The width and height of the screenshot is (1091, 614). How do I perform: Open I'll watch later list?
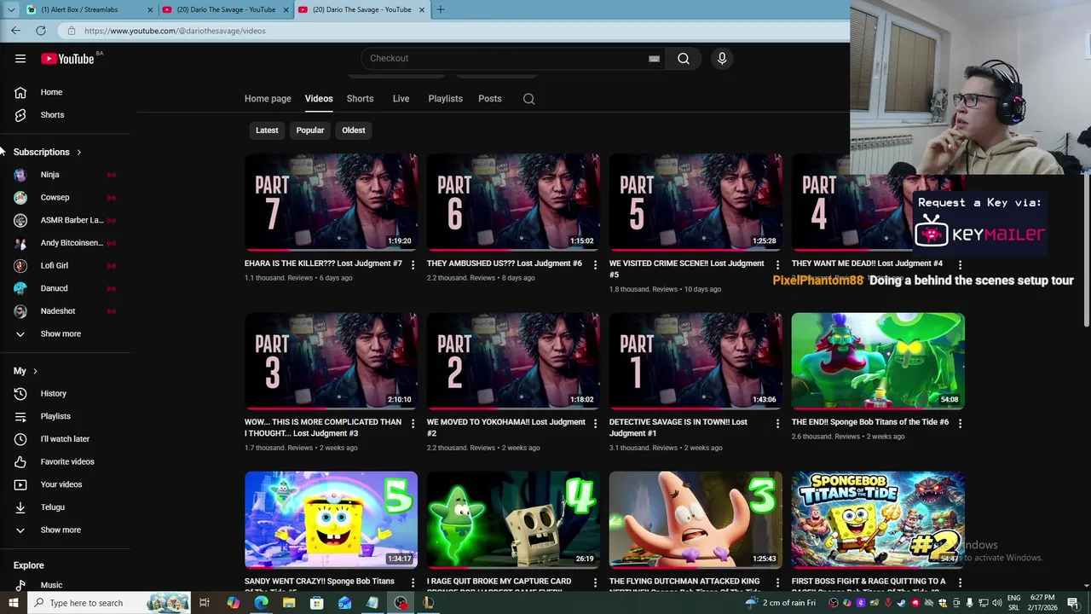[65, 439]
